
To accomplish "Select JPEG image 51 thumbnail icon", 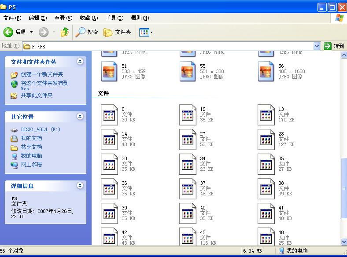I will tap(109, 71).
